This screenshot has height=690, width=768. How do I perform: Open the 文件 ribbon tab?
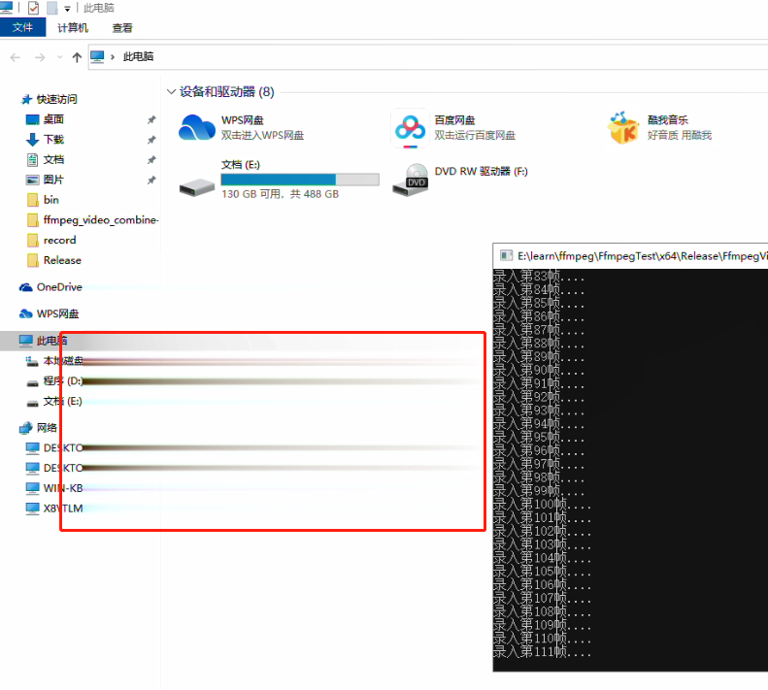(22, 27)
